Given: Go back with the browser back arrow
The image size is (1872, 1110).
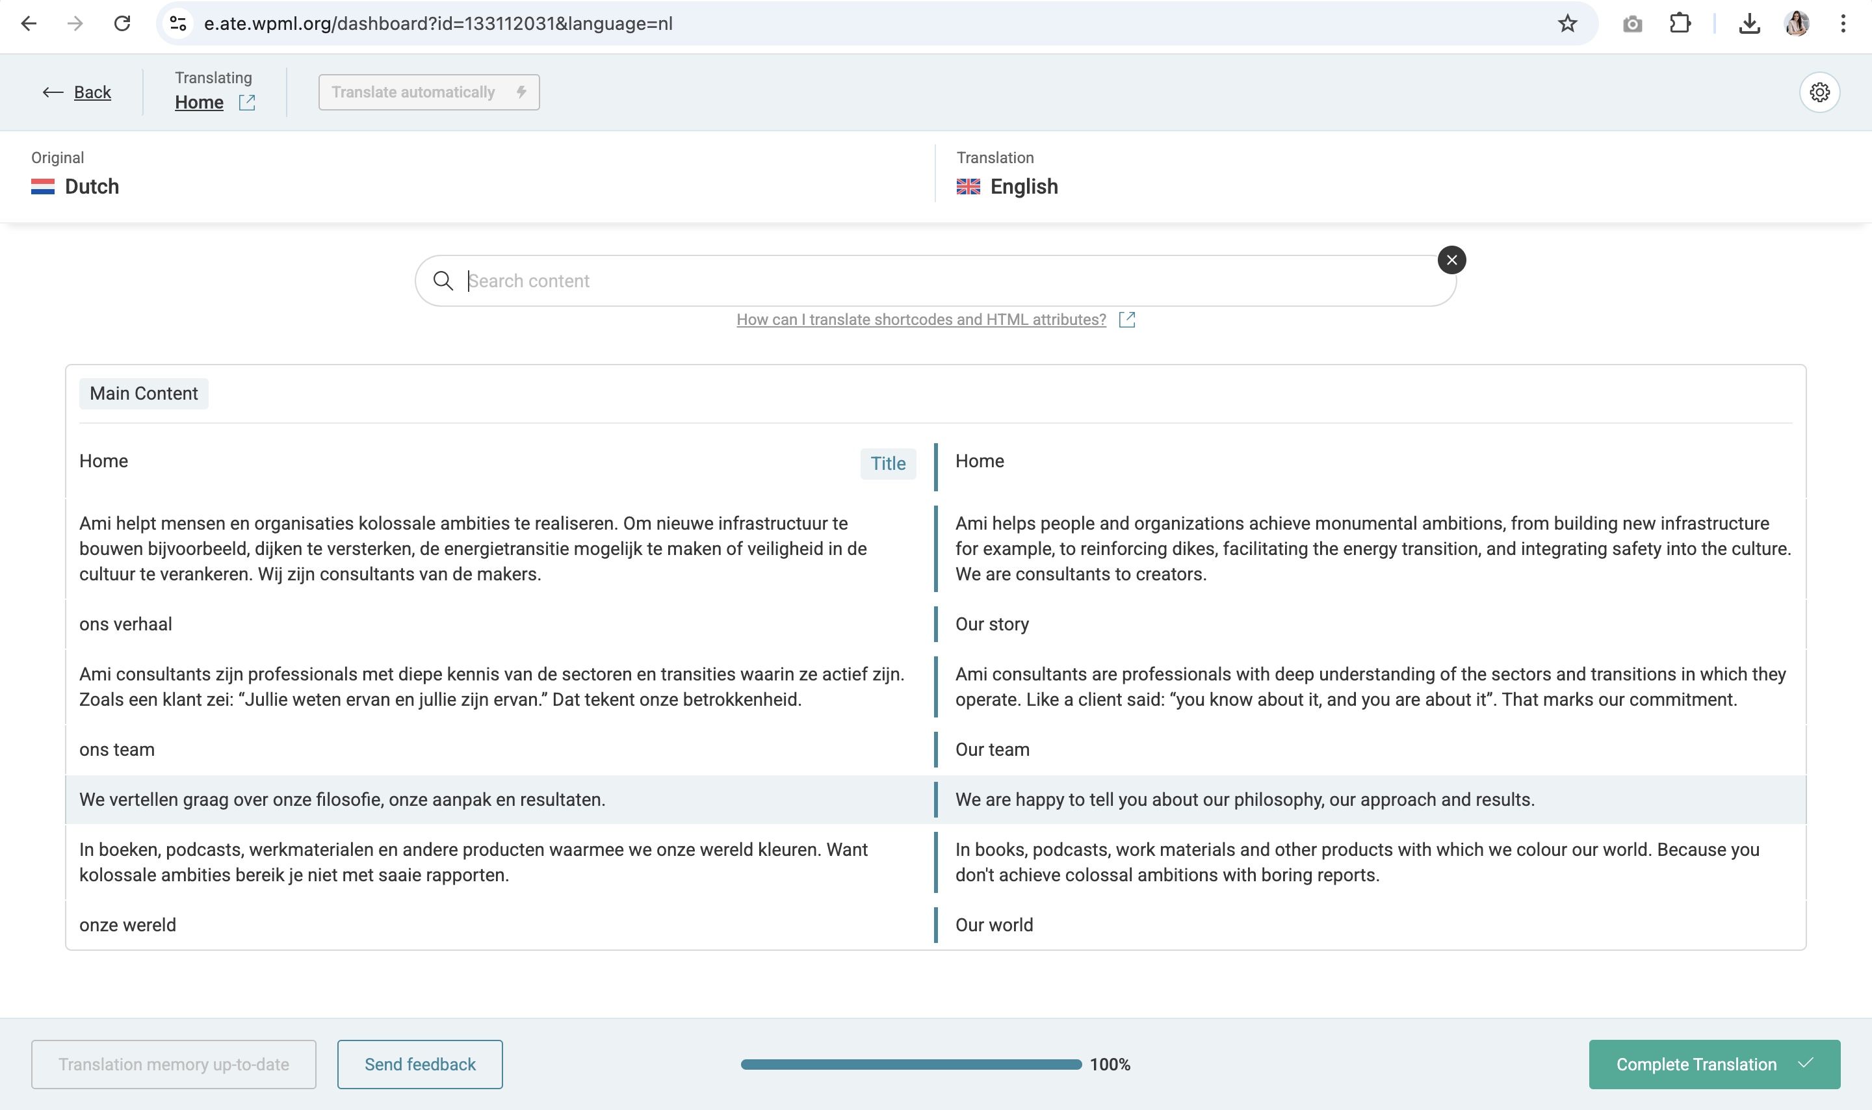Looking at the screenshot, I should 29,23.
